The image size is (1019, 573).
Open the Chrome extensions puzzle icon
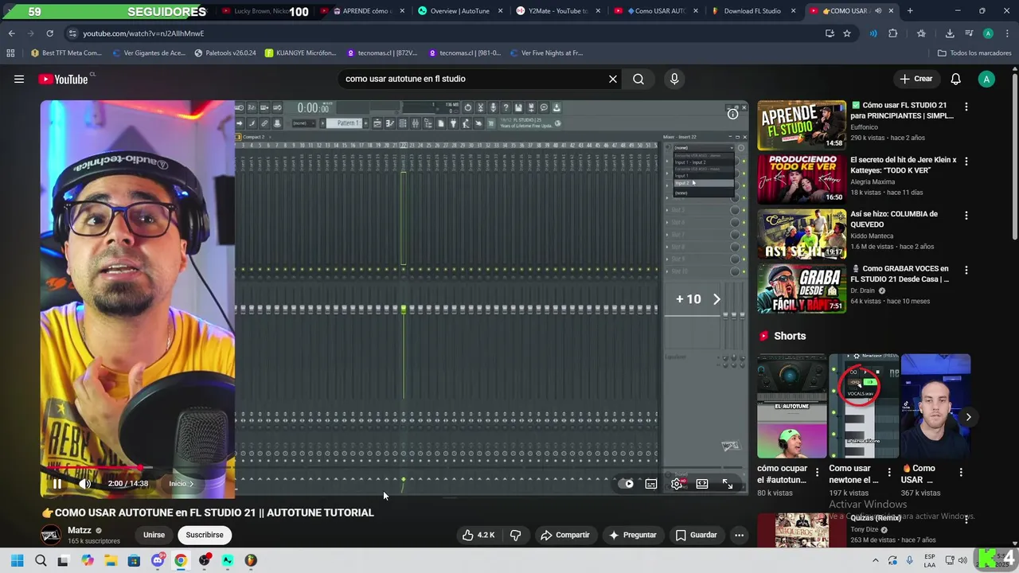[x=892, y=33]
